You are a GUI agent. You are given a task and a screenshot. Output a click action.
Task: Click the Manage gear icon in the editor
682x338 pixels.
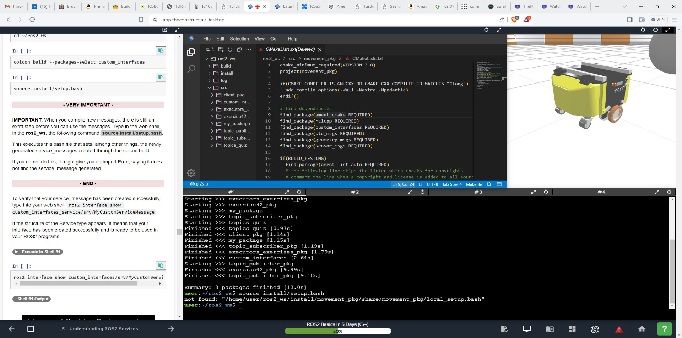point(191,173)
